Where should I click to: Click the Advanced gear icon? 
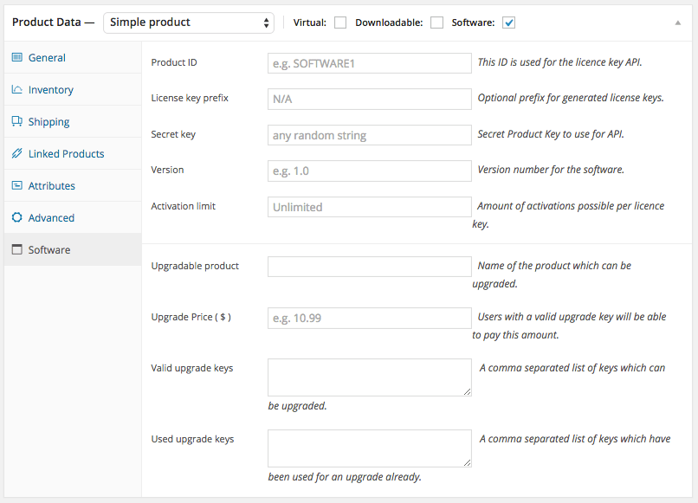click(17, 218)
